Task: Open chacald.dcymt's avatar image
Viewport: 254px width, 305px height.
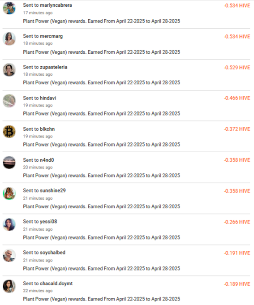Action: pos(9,286)
